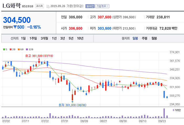
Task: Switch to 주봉 weekly candle chart
Action: (144, 38)
